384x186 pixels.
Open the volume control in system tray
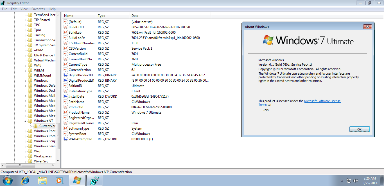click(x=356, y=181)
